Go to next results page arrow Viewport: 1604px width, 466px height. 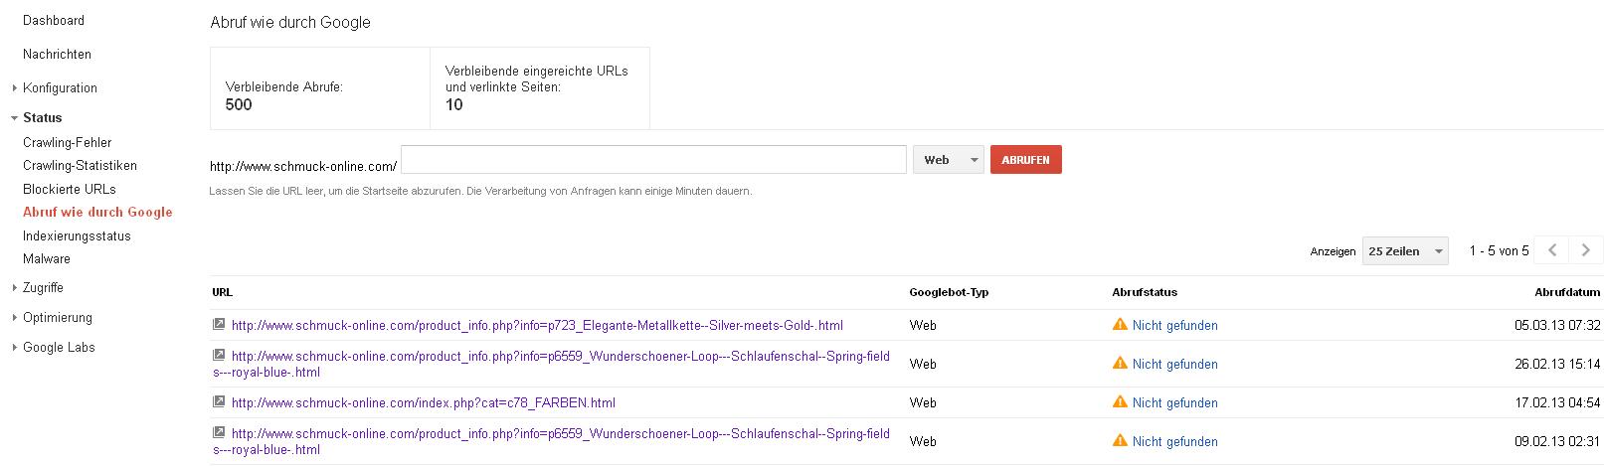(x=1585, y=250)
